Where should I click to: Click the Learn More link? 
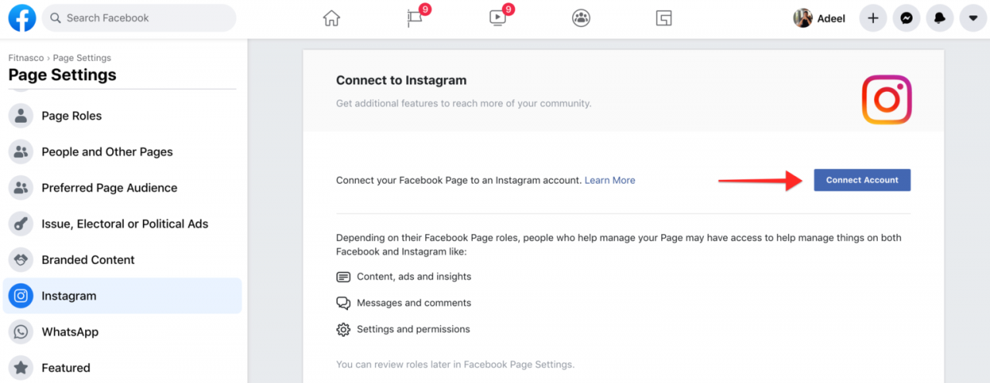click(x=609, y=180)
